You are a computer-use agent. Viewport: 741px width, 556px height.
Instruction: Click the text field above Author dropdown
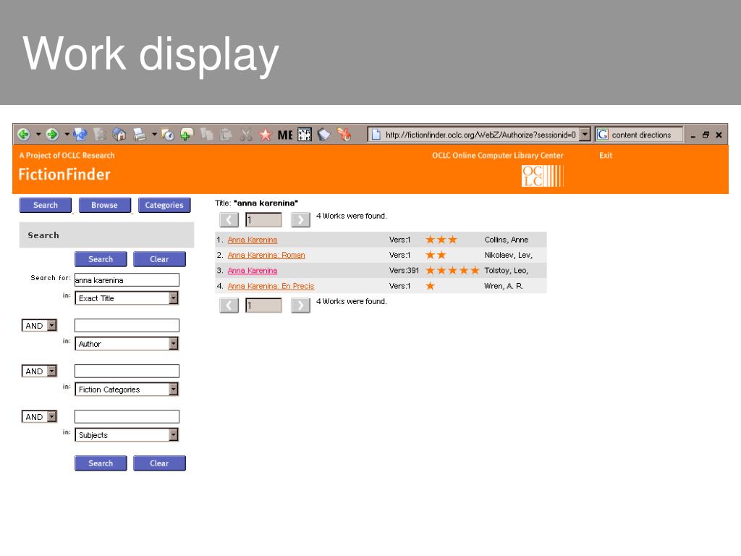(x=127, y=325)
